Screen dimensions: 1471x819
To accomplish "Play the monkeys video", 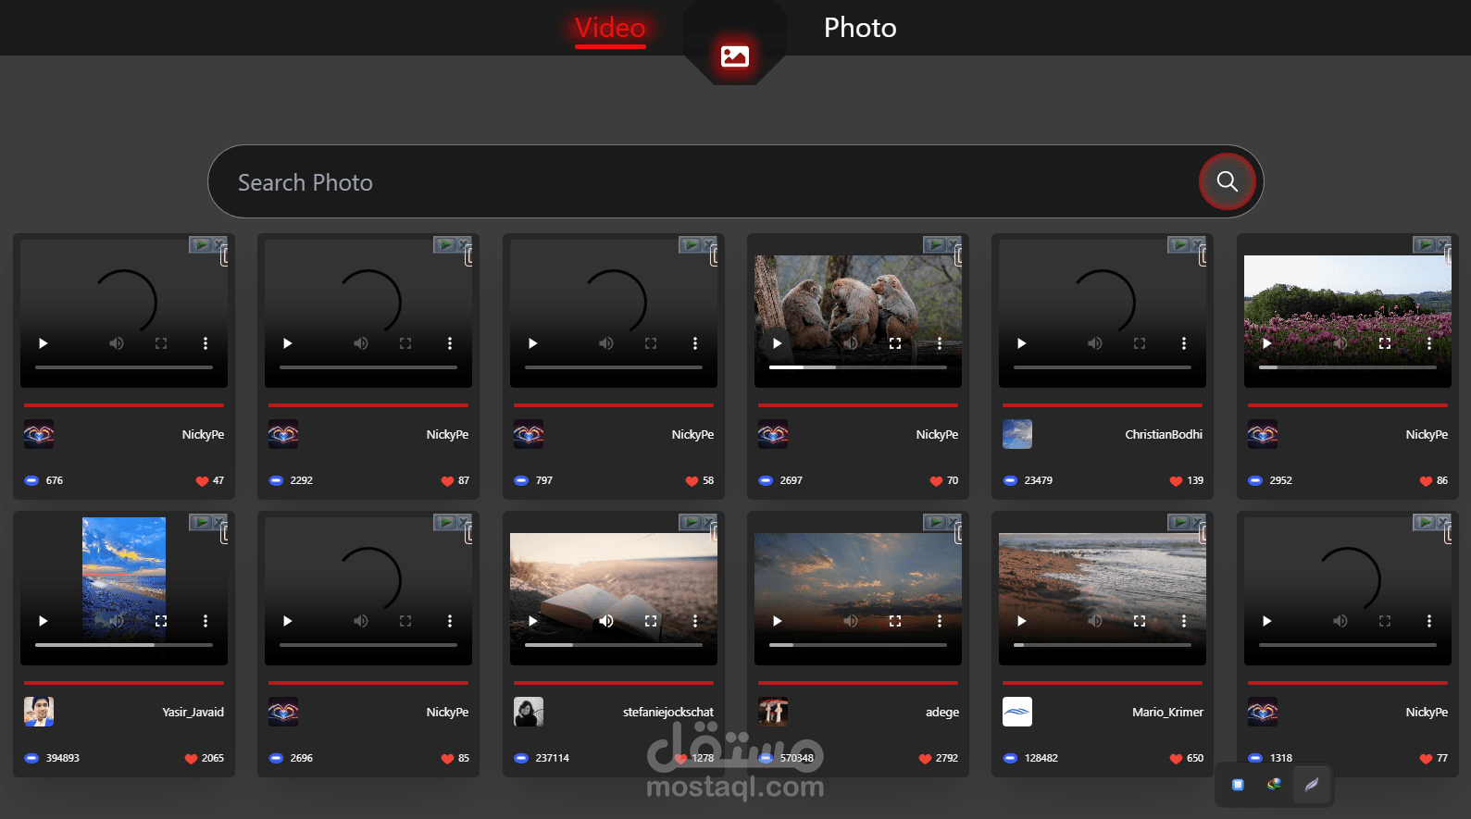I will 777,343.
